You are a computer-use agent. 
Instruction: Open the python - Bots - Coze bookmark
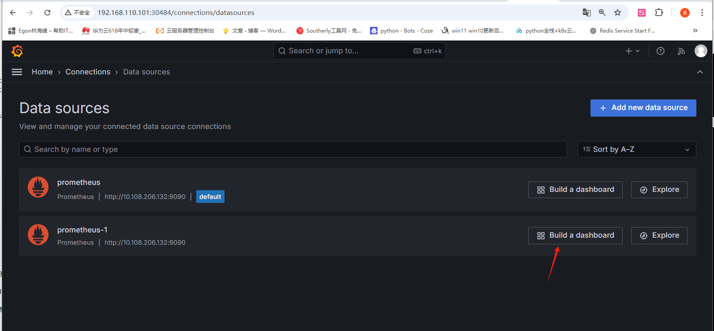(402, 30)
